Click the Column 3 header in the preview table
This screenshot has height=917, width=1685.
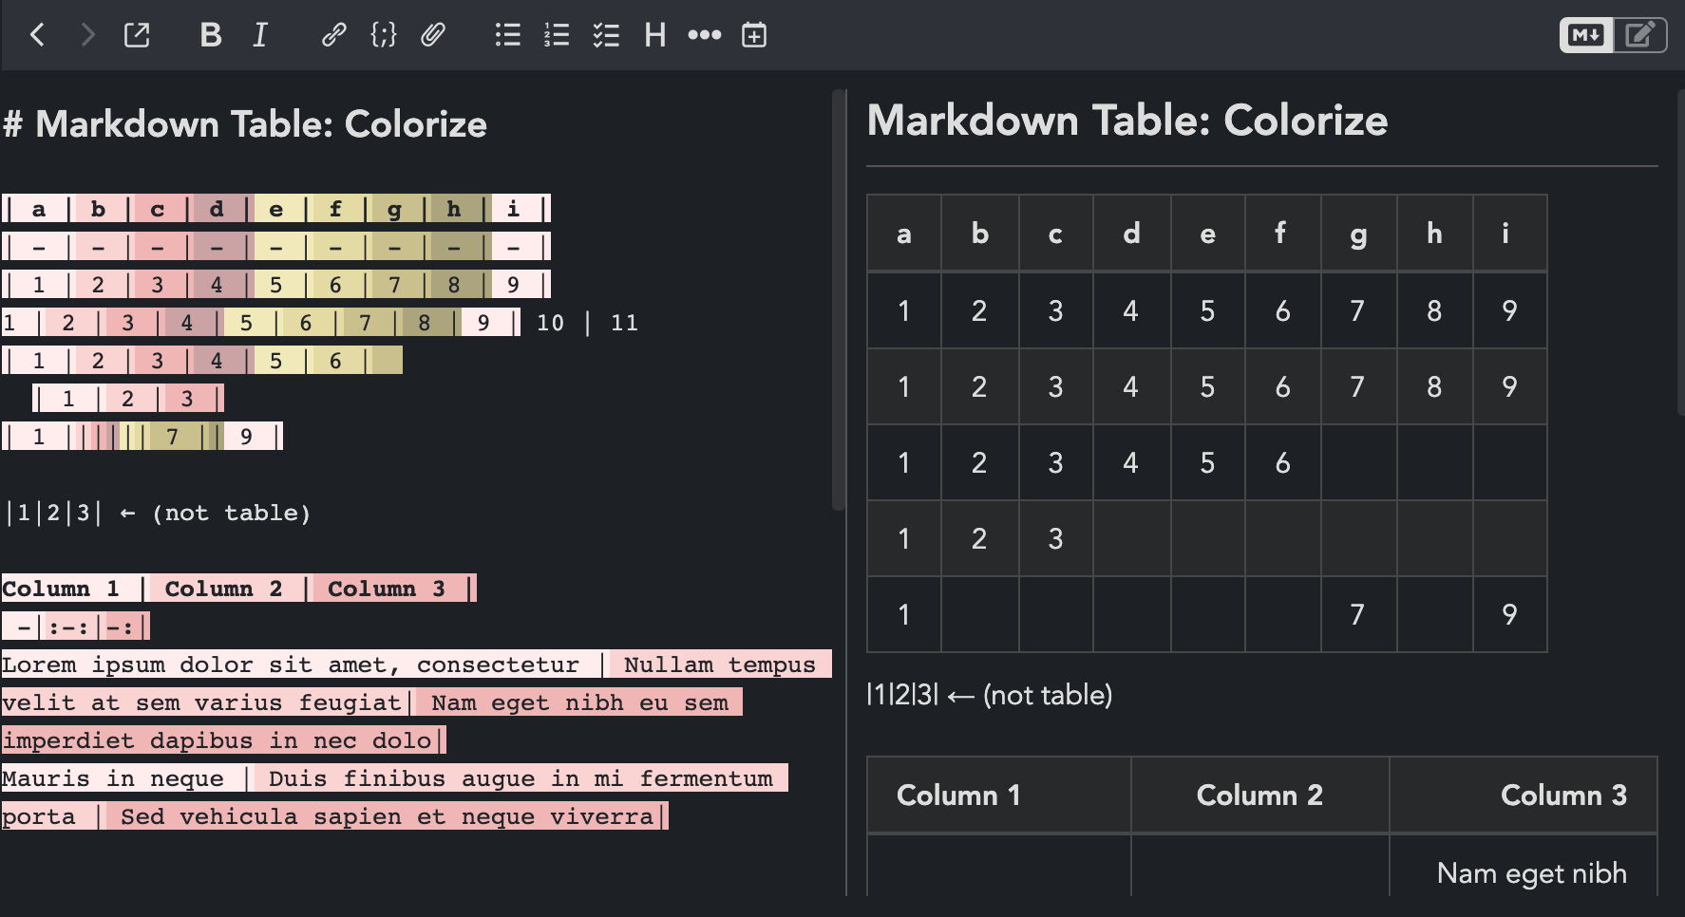point(1563,795)
